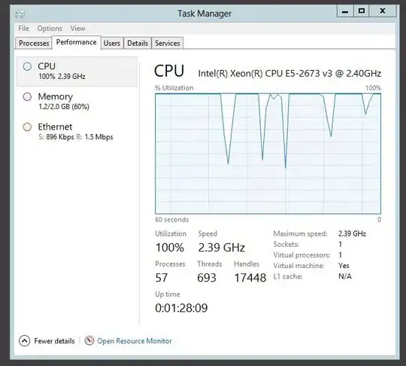Switch to the Processes tab
This screenshot has width=406, height=366.
tap(34, 43)
